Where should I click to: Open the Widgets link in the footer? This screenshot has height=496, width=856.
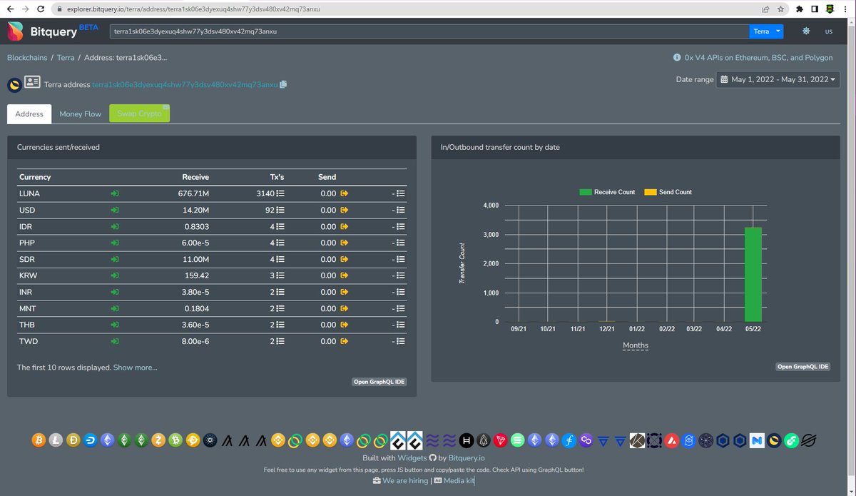412,457
